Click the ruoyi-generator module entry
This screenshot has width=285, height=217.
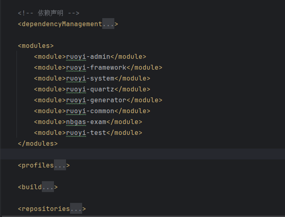coord(98,100)
